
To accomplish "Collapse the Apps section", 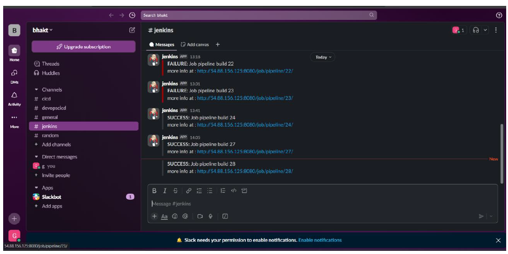I will click(36, 188).
